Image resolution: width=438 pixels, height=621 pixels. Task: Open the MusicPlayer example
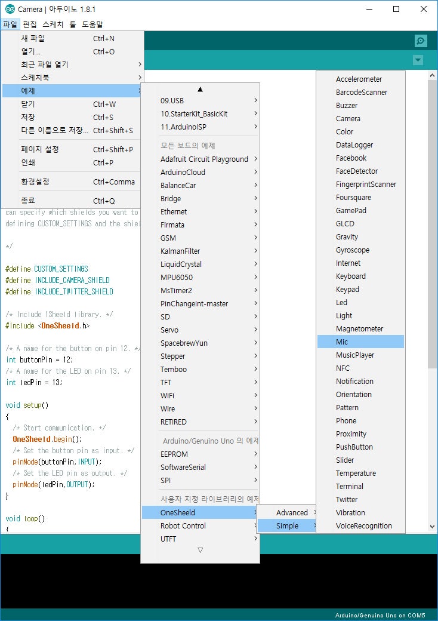(x=360, y=355)
